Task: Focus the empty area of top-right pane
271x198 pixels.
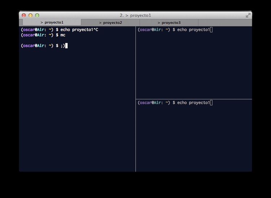Action: click(194, 65)
